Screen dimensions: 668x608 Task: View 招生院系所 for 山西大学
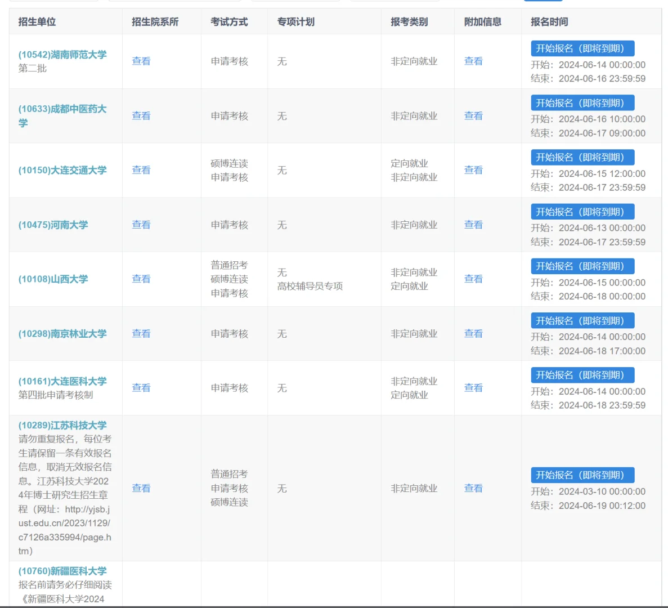141,279
